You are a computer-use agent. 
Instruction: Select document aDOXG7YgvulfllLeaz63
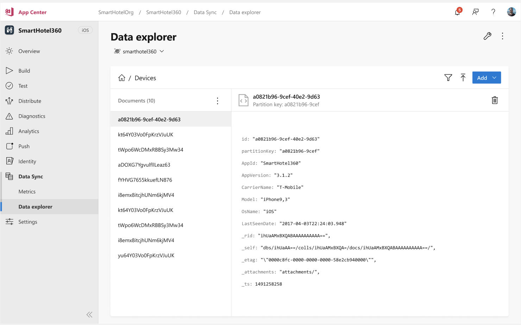tap(171, 165)
